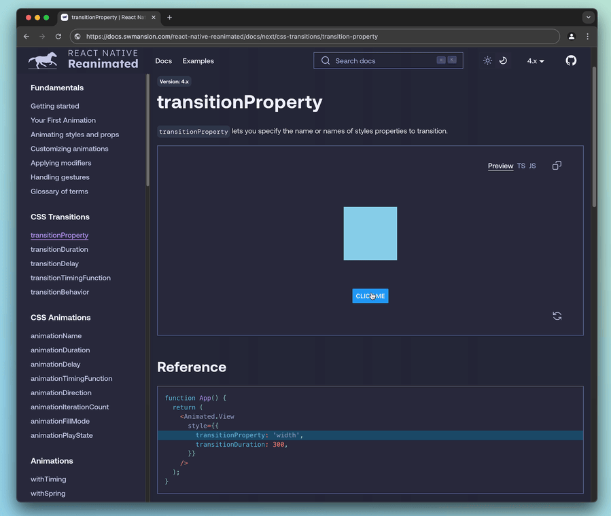
Task: Open the browser profile icon
Action: pos(572,37)
